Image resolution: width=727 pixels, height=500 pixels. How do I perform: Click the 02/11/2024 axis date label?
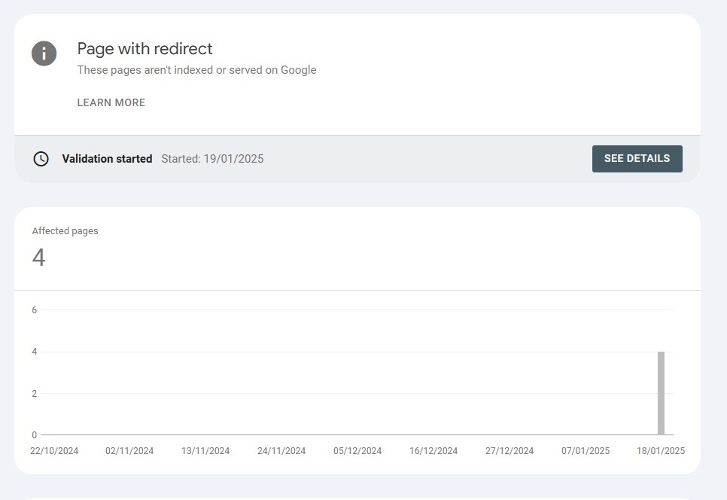129,451
